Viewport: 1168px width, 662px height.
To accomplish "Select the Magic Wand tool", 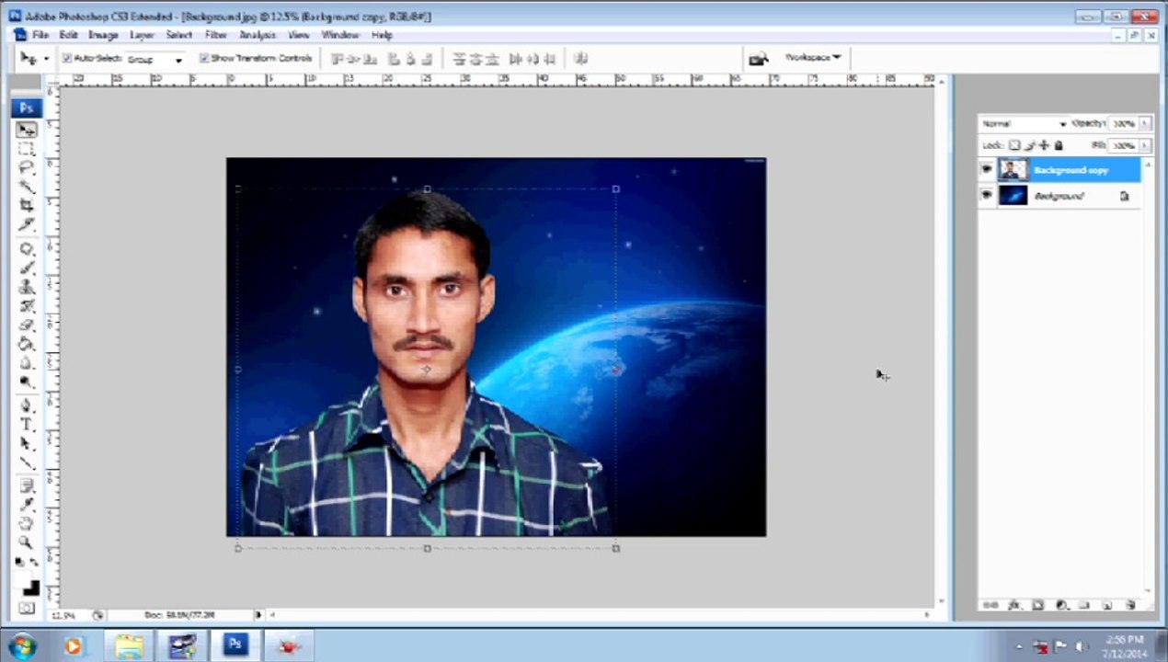I will pyautogui.click(x=27, y=186).
